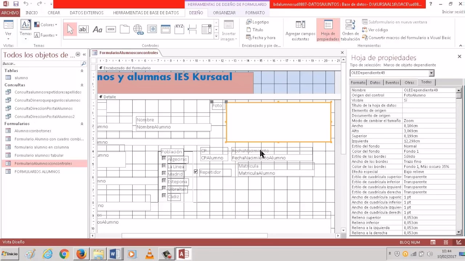Pick the Web Browser control
Screen dimensions: 465x261
point(152,29)
